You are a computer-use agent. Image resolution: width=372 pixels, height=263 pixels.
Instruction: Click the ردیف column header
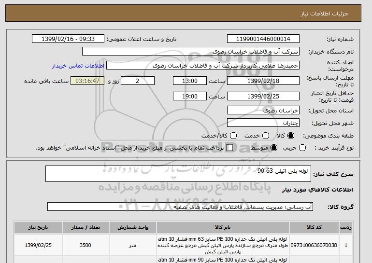[x=346, y=228]
